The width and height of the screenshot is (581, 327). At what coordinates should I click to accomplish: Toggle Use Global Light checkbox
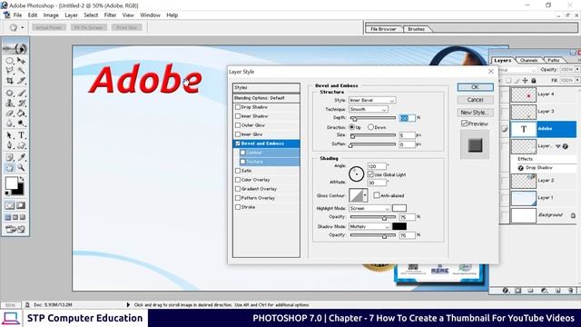coord(370,174)
